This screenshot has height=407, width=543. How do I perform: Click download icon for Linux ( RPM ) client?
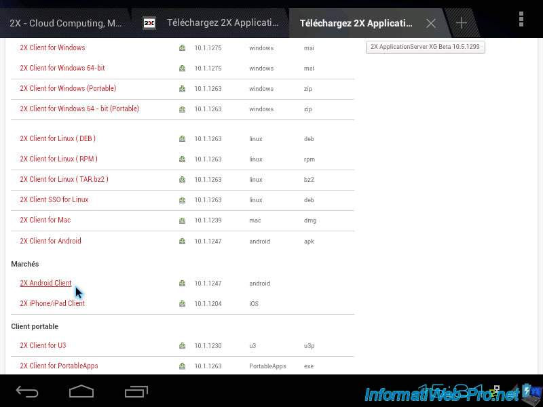(182, 159)
